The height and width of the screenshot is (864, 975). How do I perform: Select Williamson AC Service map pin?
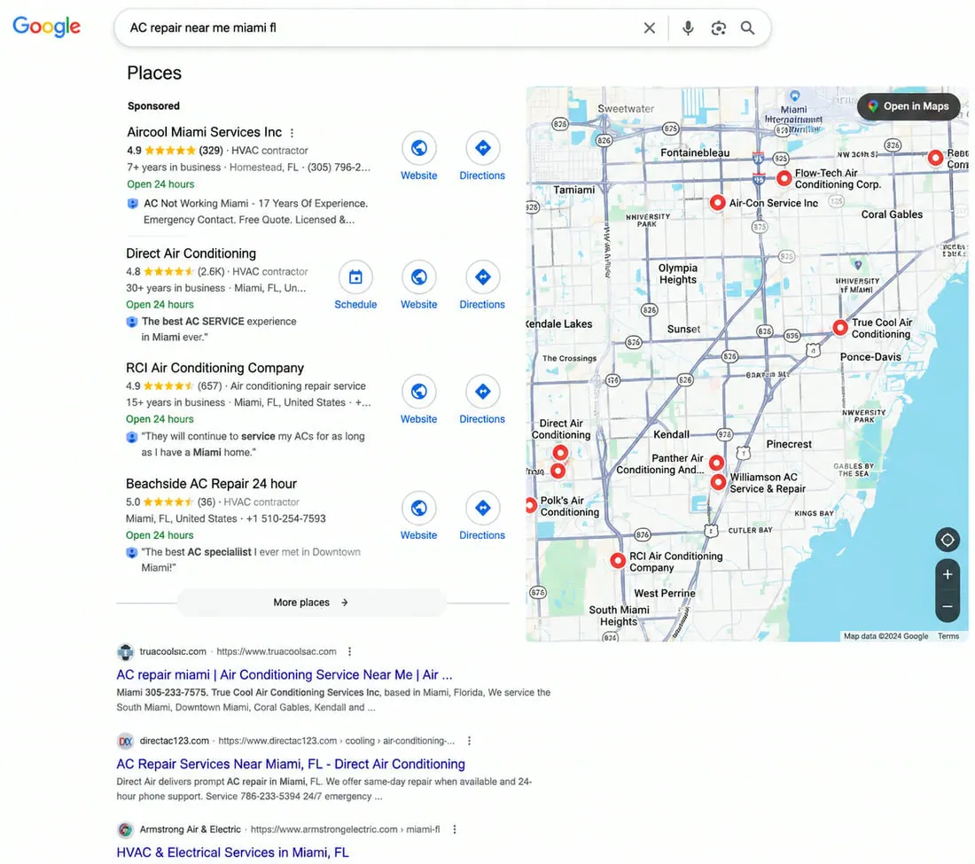click(718, 482)
